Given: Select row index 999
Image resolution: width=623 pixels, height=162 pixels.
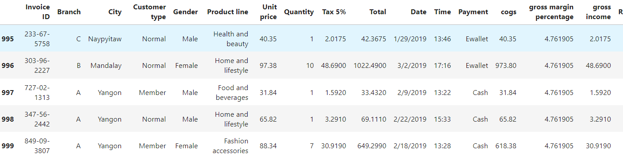Looking at the screenshot, I should 8,146.
